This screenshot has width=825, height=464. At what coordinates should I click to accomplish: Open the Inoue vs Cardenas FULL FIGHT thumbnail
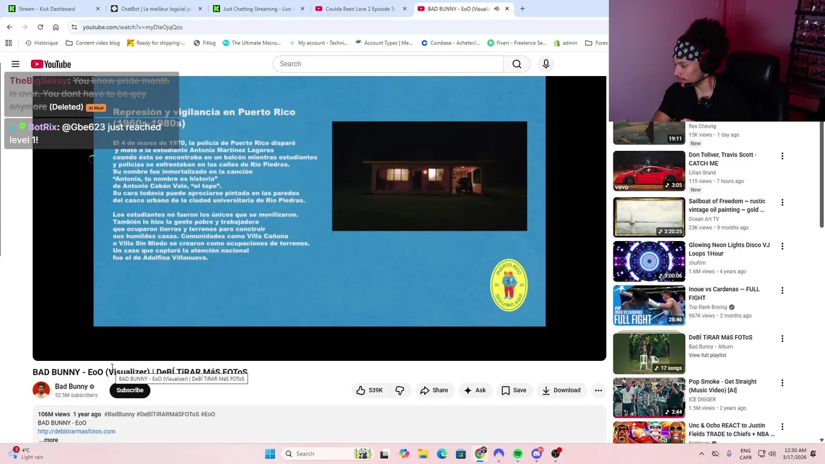(649, 305)
